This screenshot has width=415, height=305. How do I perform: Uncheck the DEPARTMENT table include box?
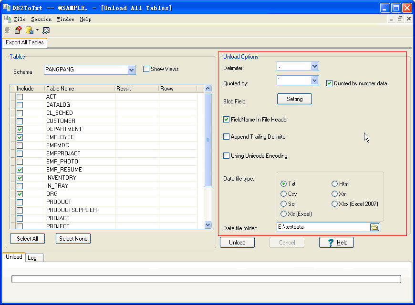point(20,129)
